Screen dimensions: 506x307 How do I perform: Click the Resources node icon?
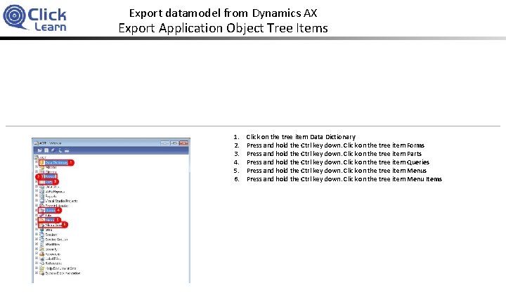[x=41, y=254]
